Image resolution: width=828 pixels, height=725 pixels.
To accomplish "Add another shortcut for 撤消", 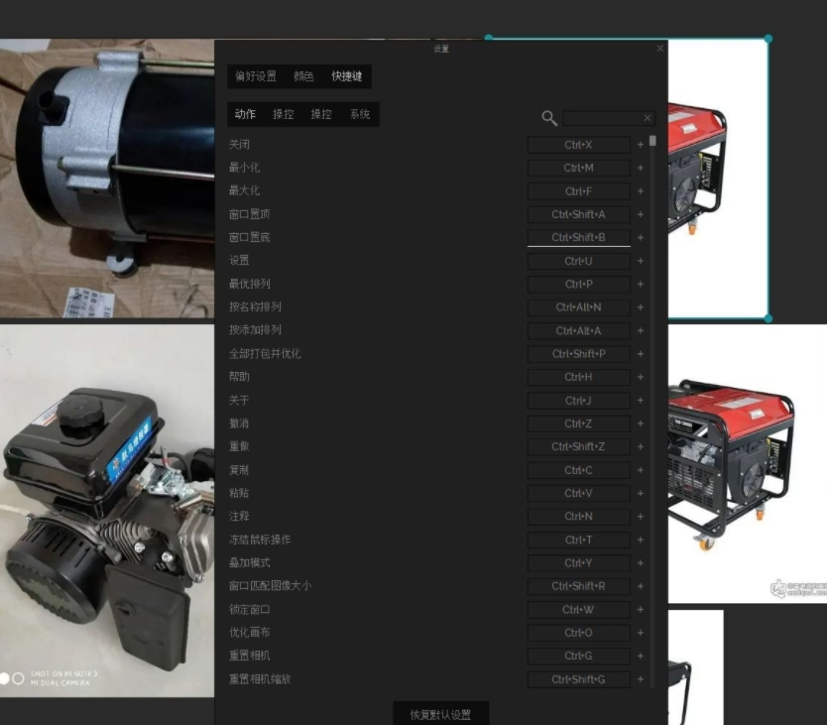I will [x=640, y=423].
